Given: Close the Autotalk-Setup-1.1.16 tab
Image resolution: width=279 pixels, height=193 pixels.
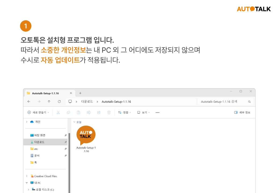Looking at the screenshot, I should [x=71, y=93].
